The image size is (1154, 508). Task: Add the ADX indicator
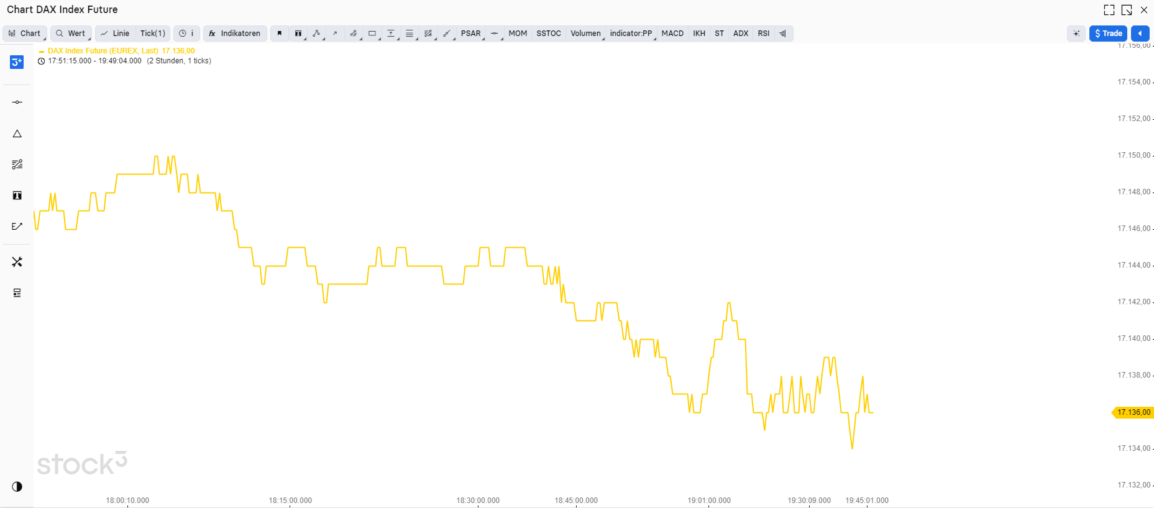(x=741, y=34)
